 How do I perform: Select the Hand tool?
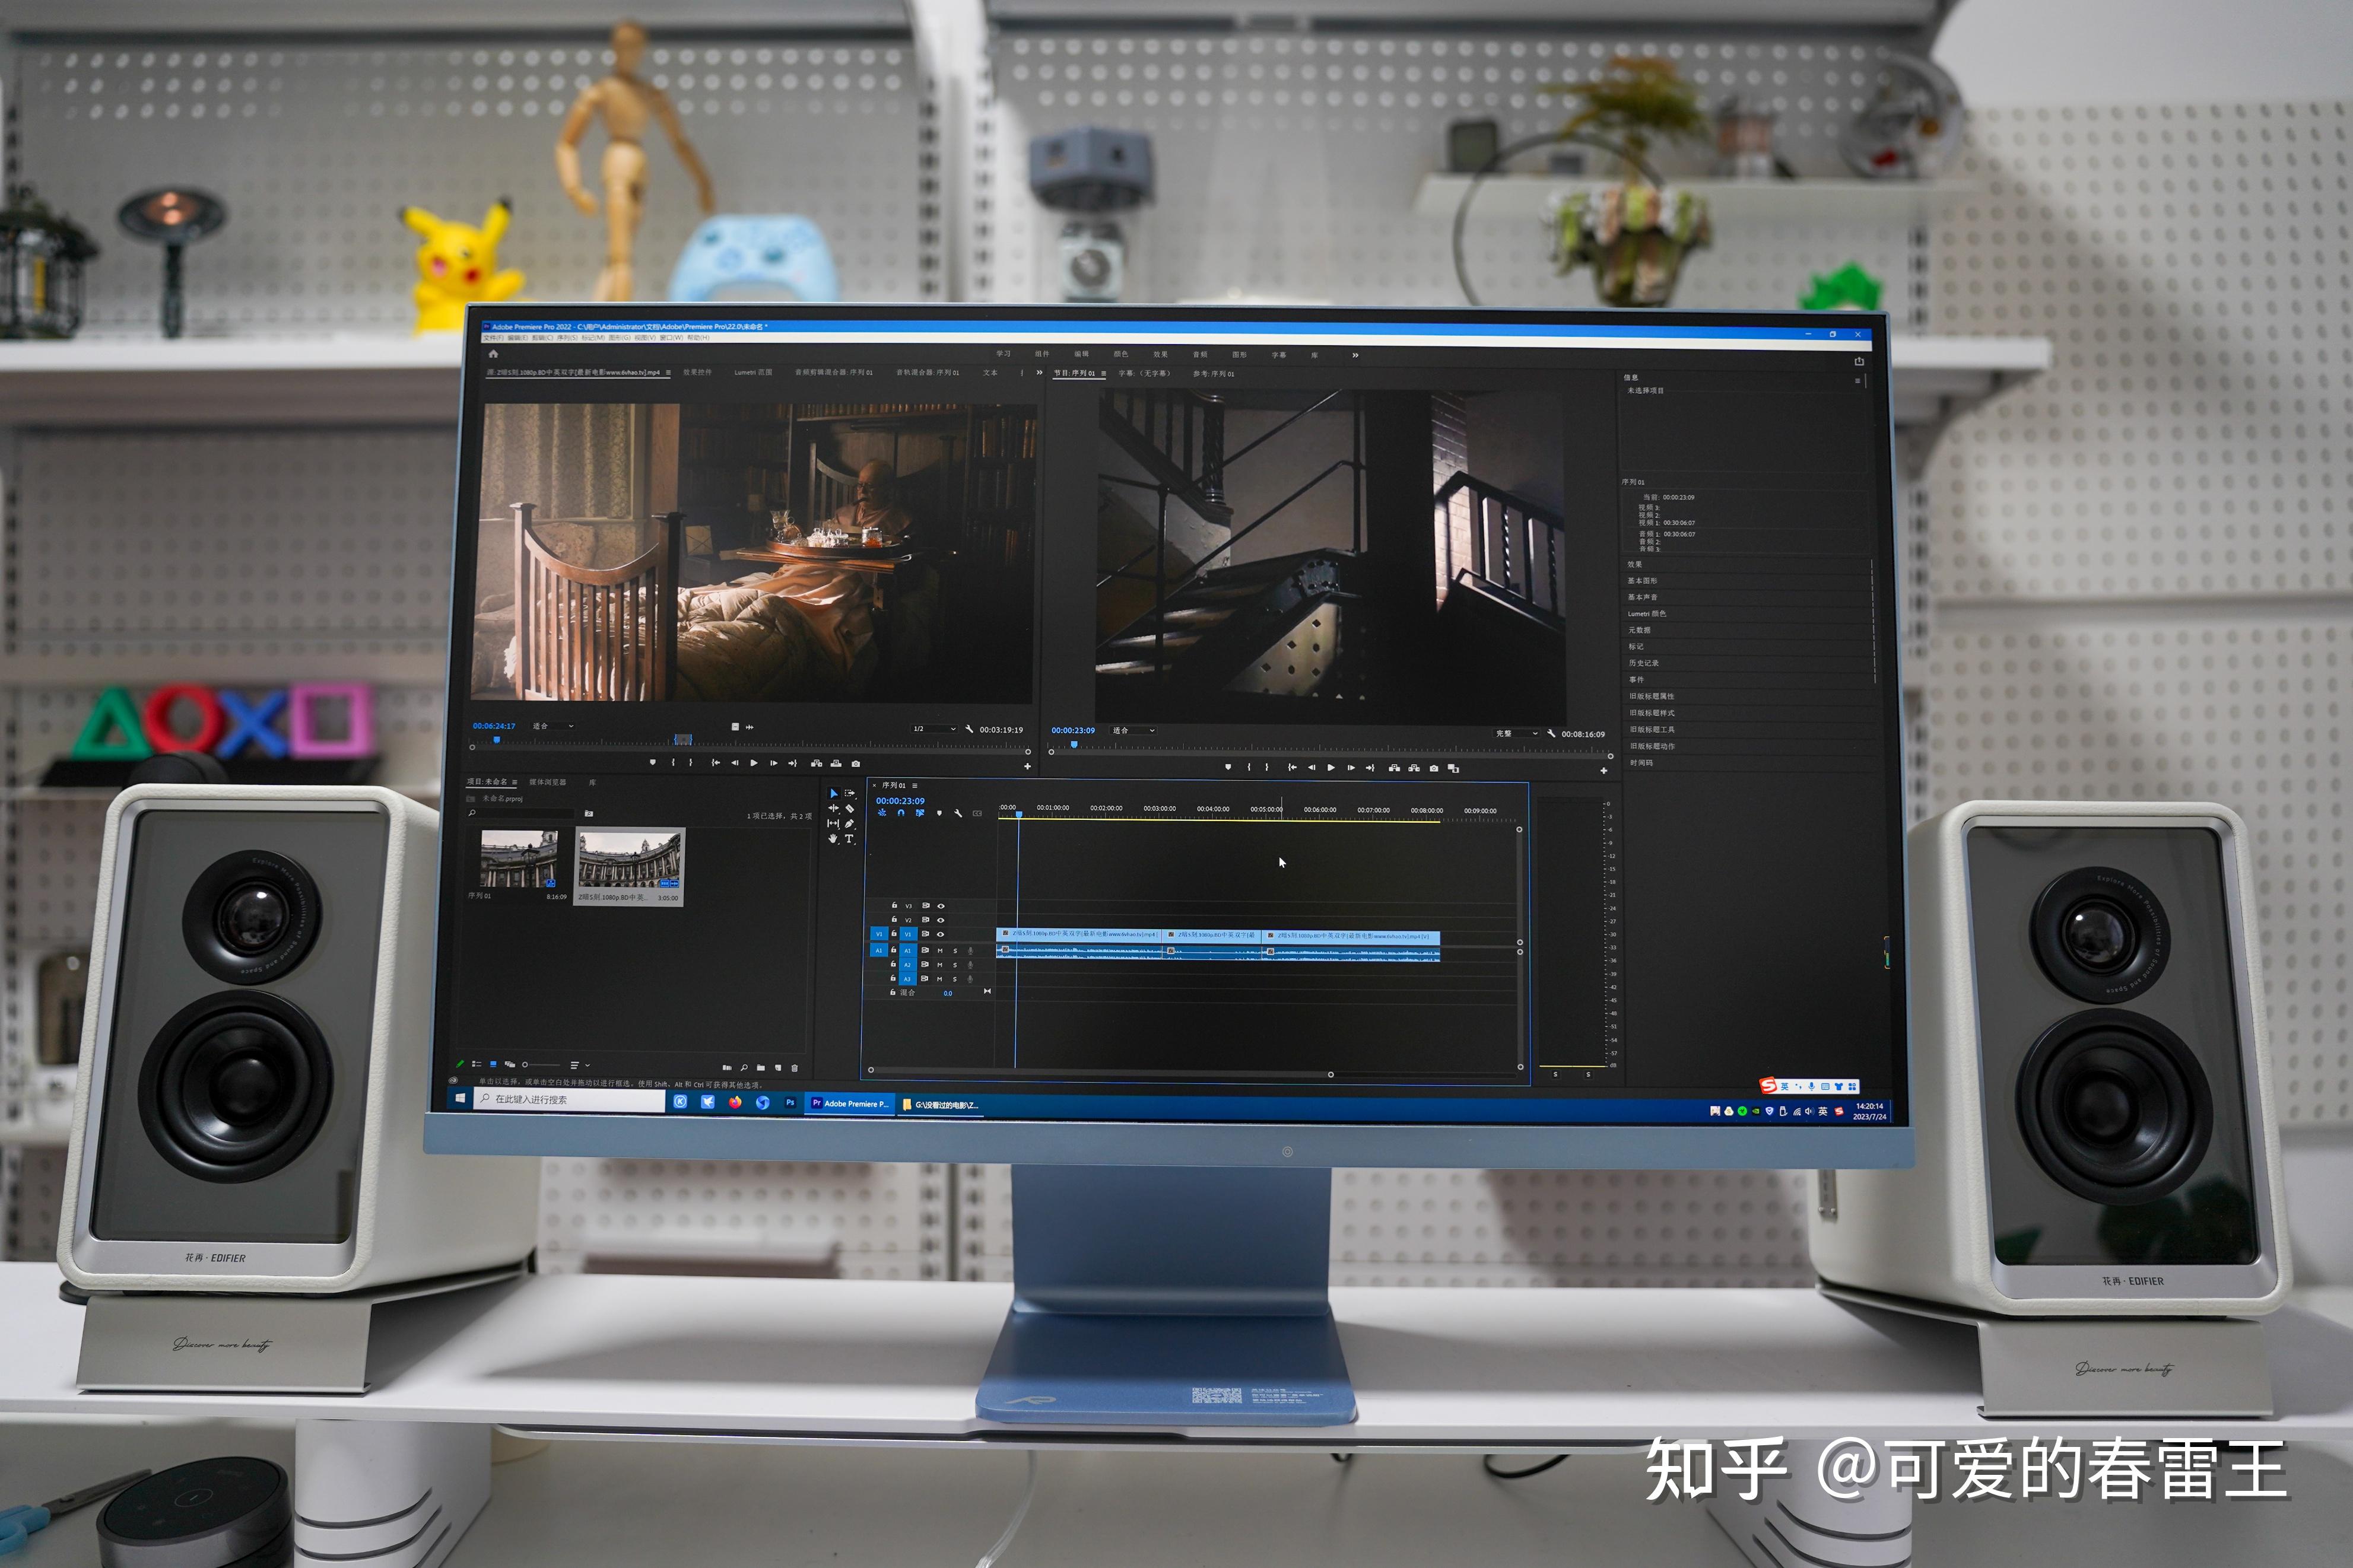pos(833,839)
